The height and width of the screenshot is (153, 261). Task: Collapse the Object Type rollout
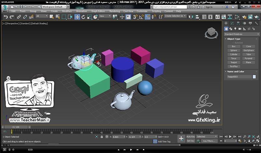pos(234,39)
